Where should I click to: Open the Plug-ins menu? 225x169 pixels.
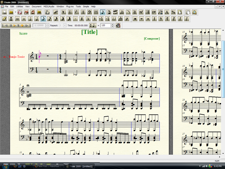point(70,6)
